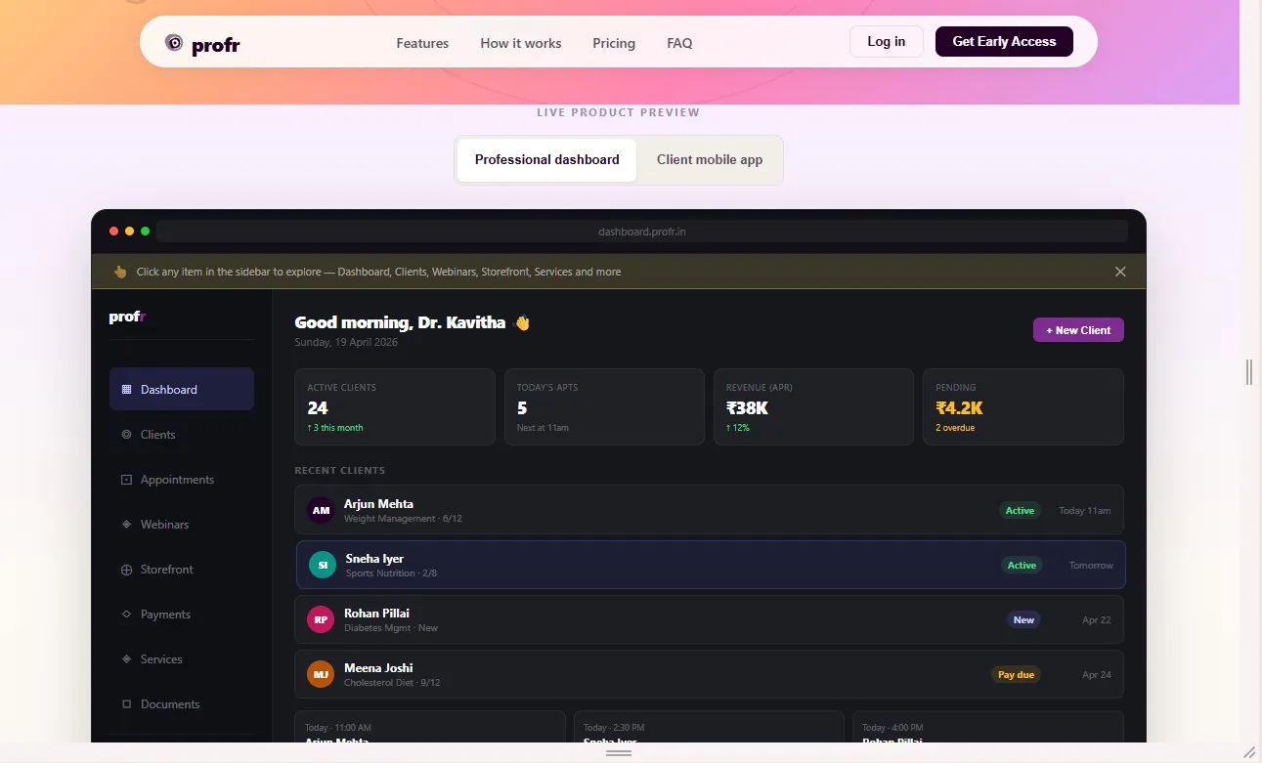Open Services in the sidebar

[182, 659]
